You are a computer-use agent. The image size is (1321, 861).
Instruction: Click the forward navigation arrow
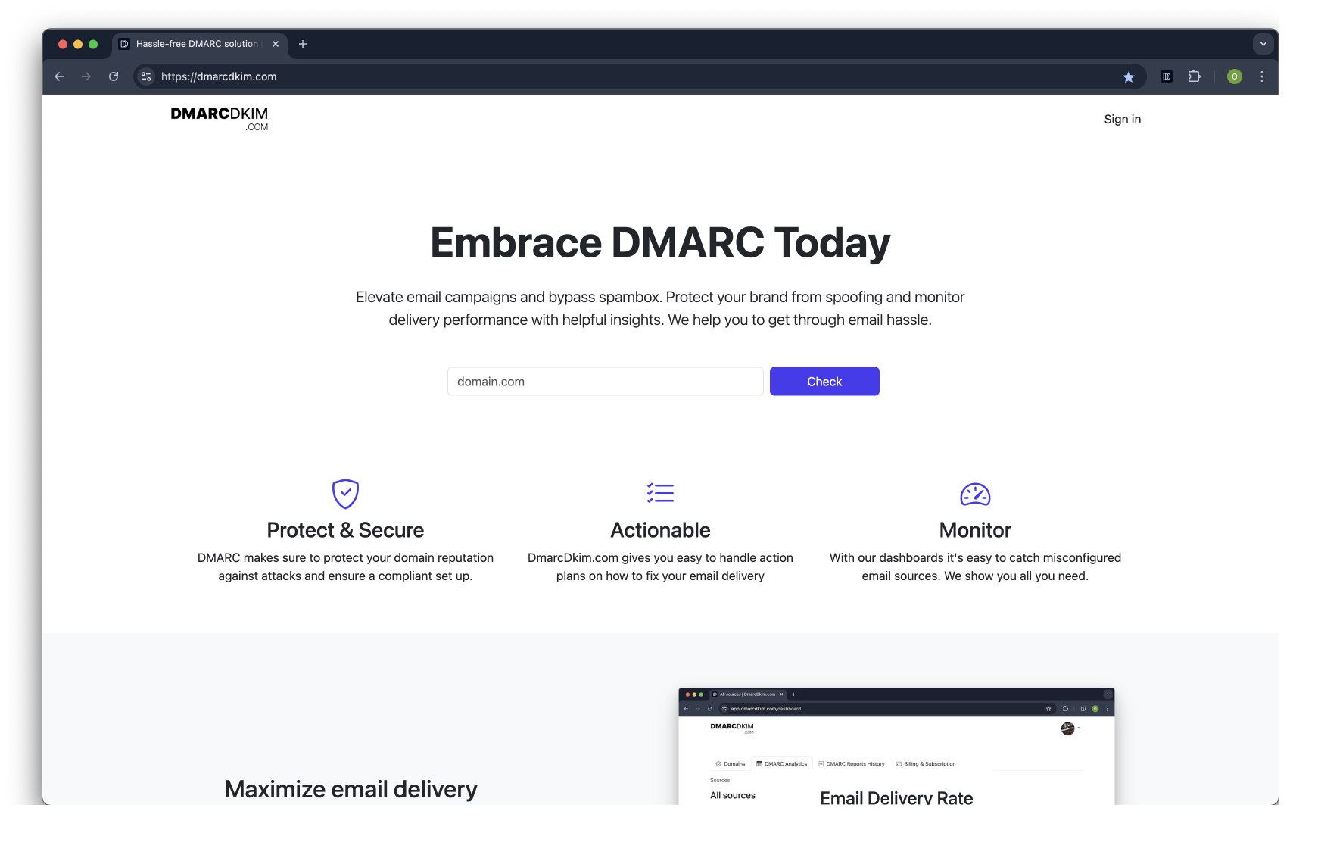point(86,76)
